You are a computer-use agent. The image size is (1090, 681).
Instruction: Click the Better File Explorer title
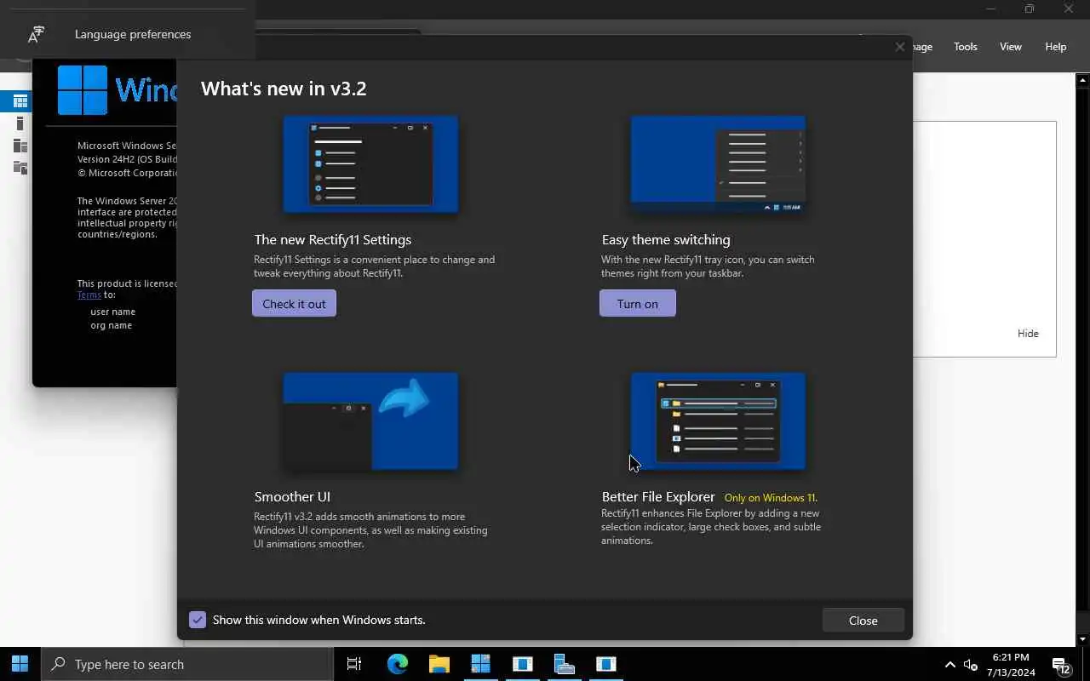click(658, 497)
